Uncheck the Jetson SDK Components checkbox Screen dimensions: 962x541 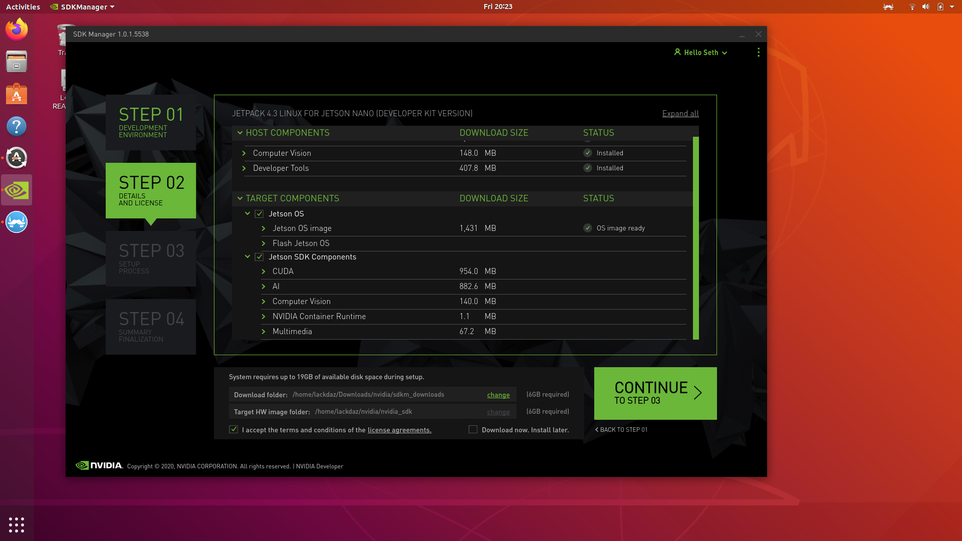(259, 257)
